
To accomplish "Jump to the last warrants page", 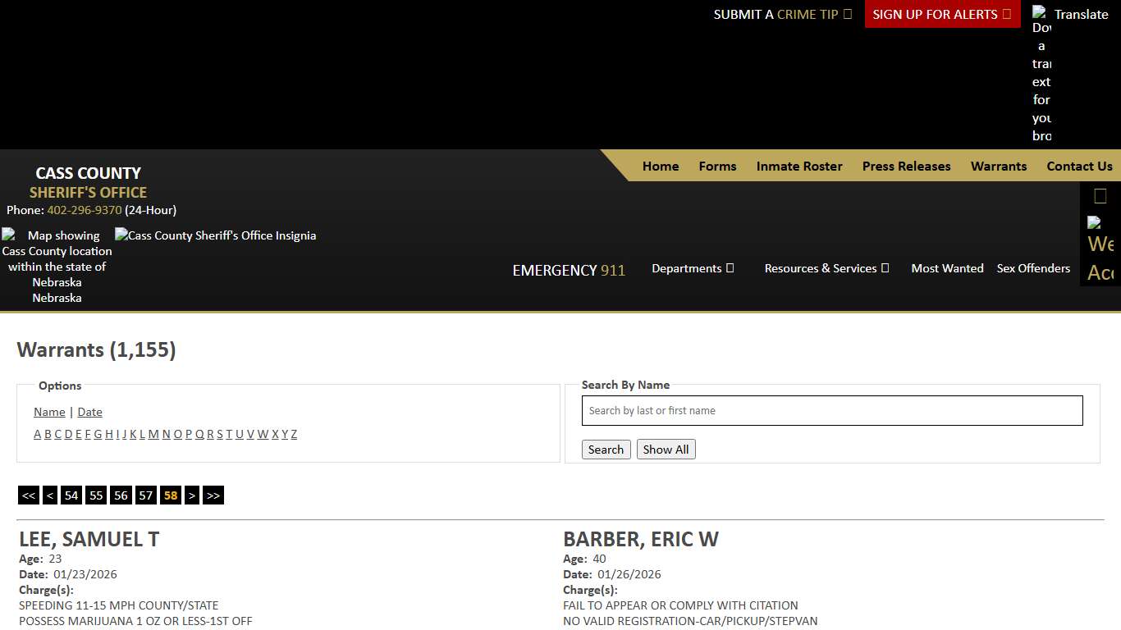I will [213, 495].
